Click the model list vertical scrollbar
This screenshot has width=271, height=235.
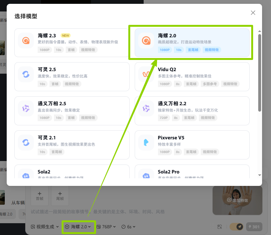(260, 73)
